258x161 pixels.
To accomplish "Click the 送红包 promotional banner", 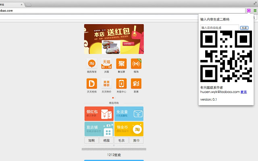I will click(x=114, y=39).
